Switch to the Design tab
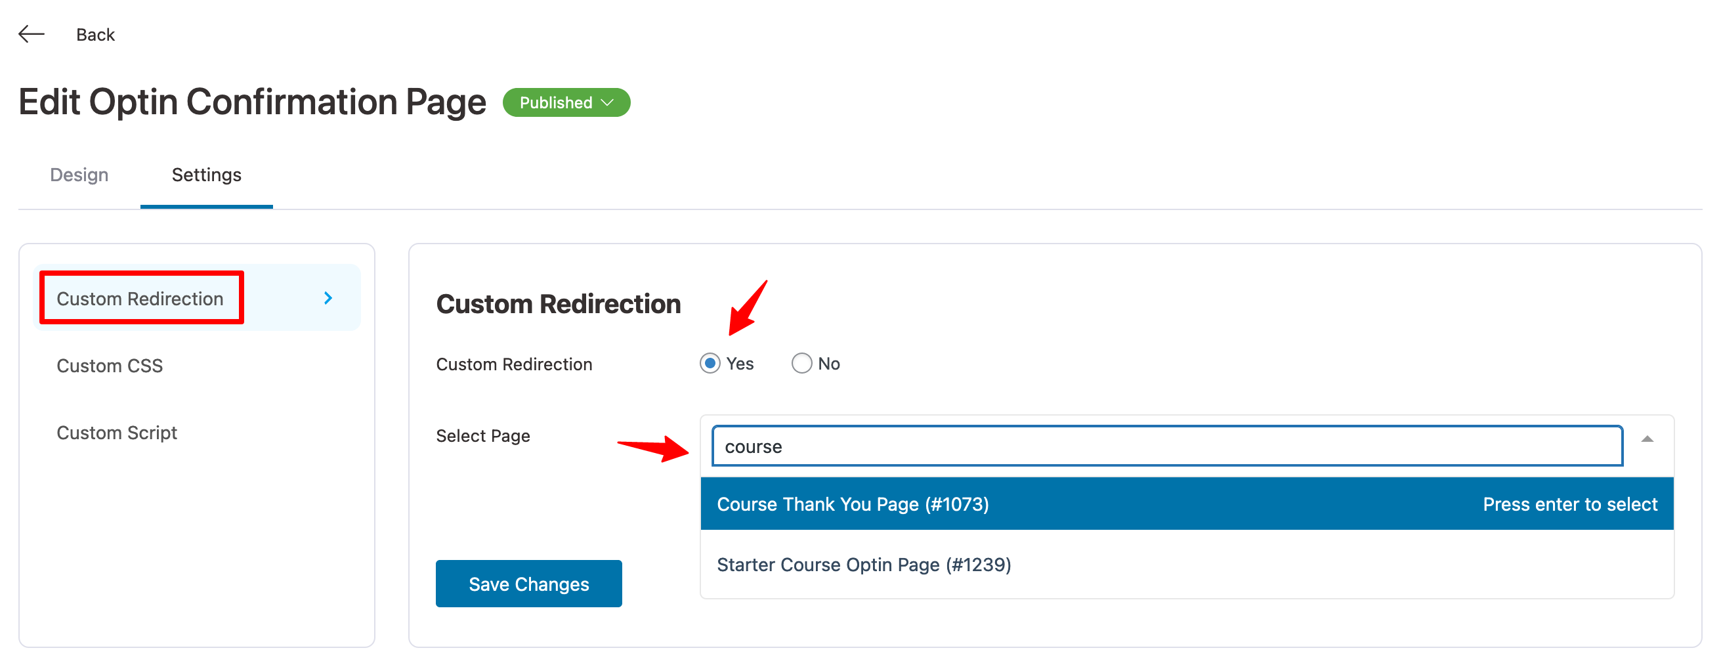 click(x=79, y=175)
